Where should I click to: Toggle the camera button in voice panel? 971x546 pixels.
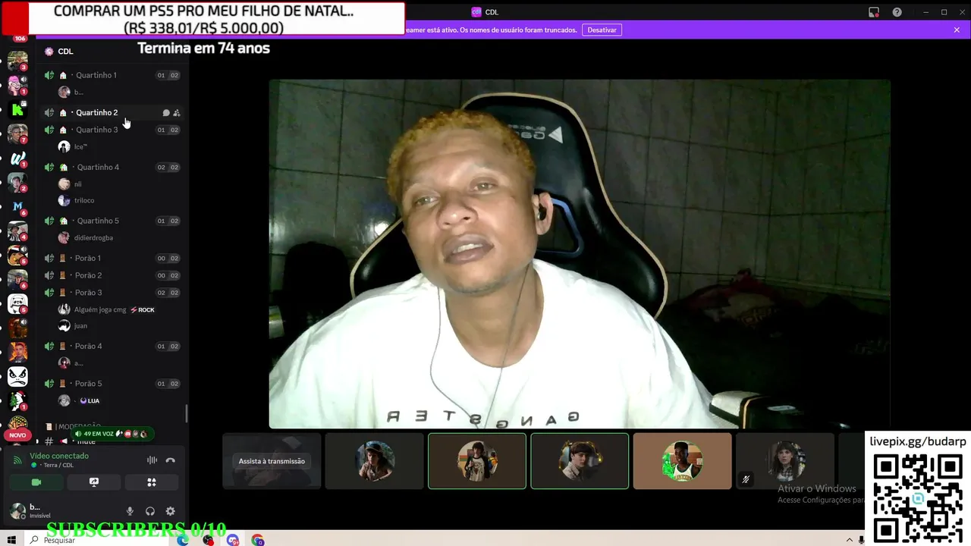click(36, 482)
